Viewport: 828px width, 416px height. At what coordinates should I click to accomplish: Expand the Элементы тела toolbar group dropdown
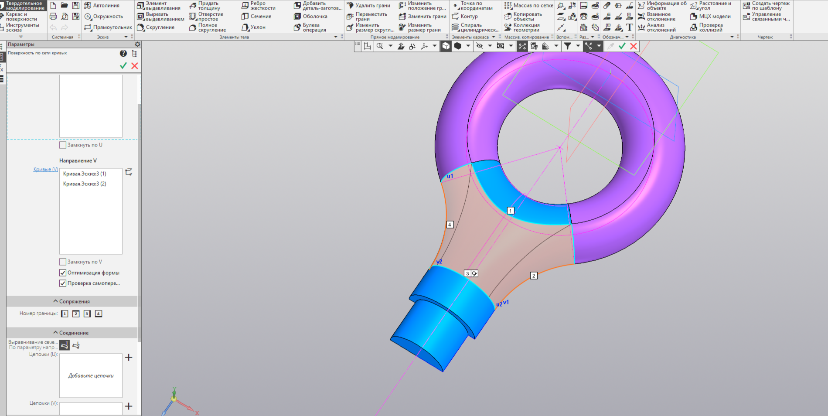coord(336,37)
